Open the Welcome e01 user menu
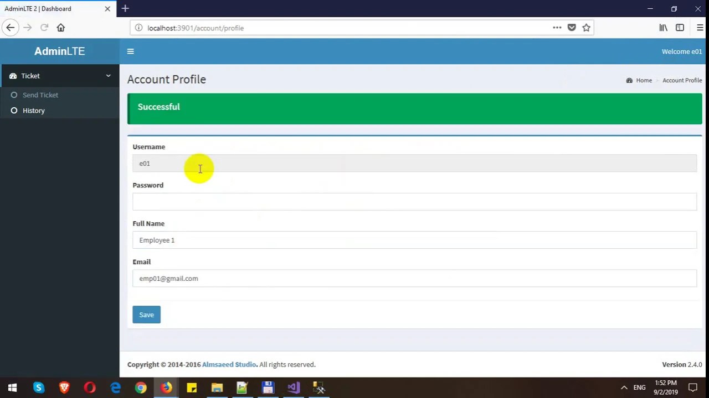Viewport: 709px width, 398px height. 681,51
